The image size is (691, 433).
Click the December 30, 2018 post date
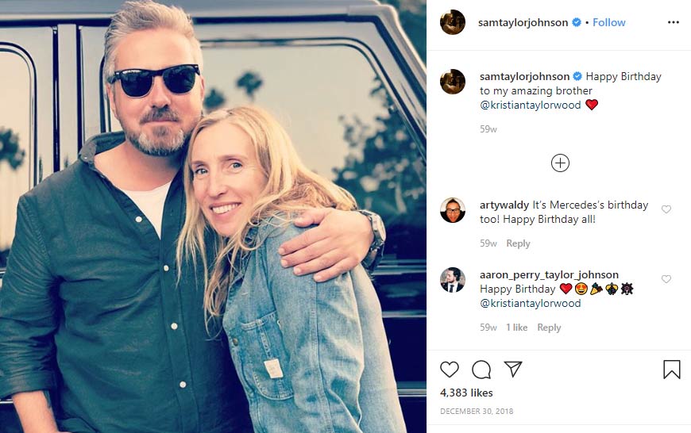pos(477,411)
